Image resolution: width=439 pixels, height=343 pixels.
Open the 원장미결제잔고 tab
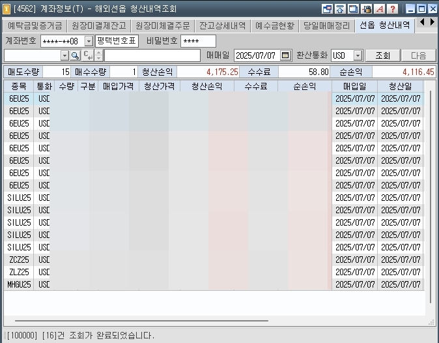point(99,26)
